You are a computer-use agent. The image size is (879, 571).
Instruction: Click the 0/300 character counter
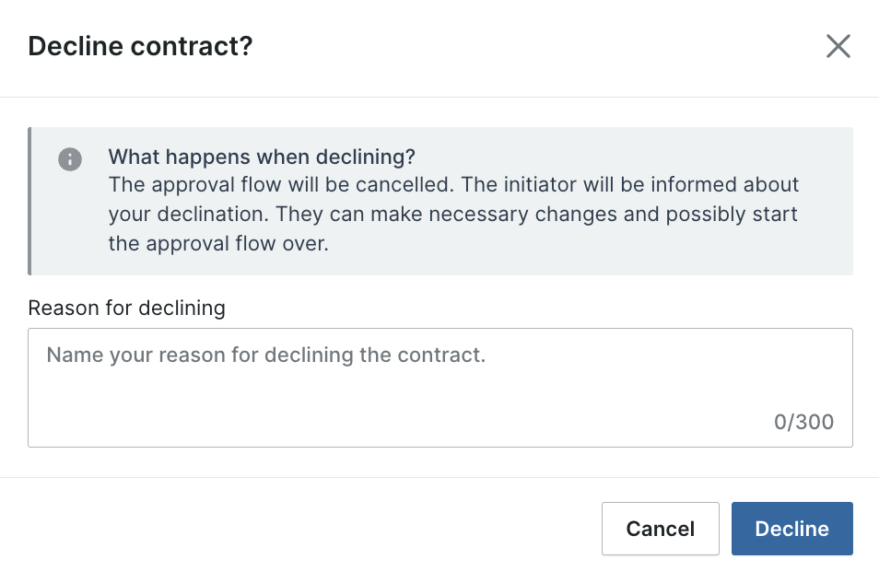[x=803, y=422]
